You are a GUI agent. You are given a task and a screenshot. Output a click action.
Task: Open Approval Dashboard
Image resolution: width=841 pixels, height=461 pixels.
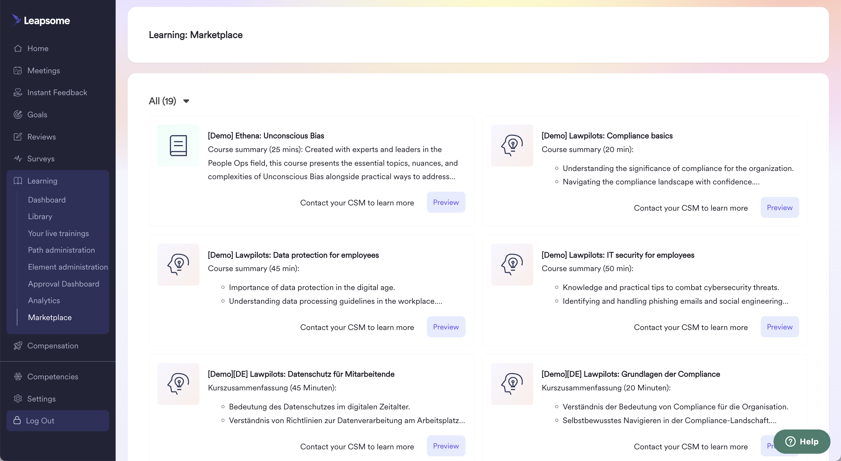click(x=64, y=284)
